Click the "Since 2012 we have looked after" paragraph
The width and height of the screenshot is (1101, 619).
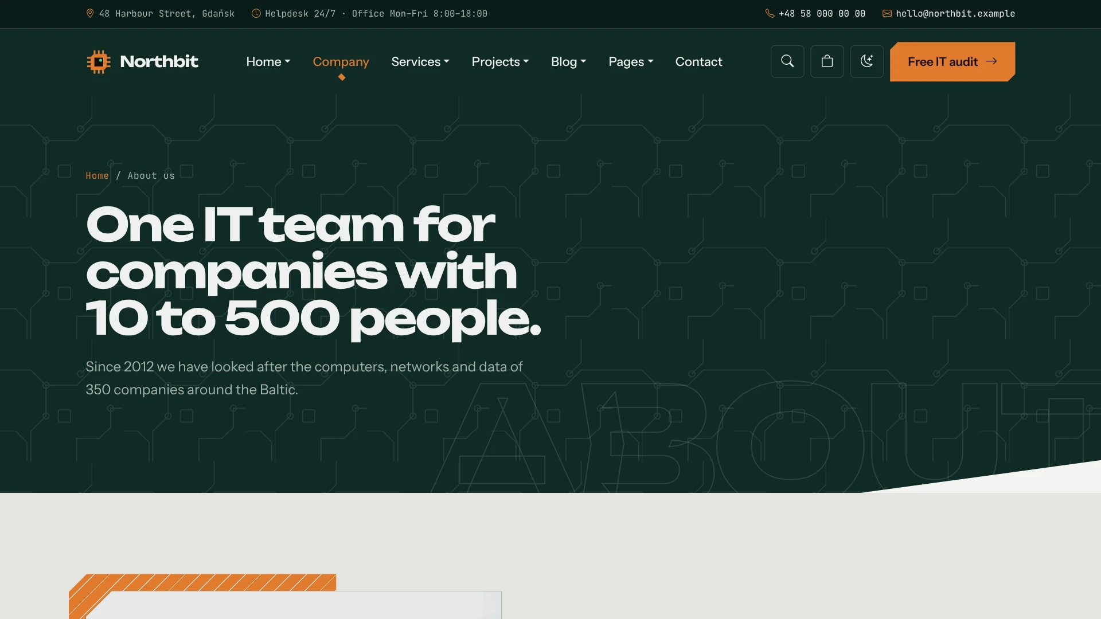coord(304,378)
